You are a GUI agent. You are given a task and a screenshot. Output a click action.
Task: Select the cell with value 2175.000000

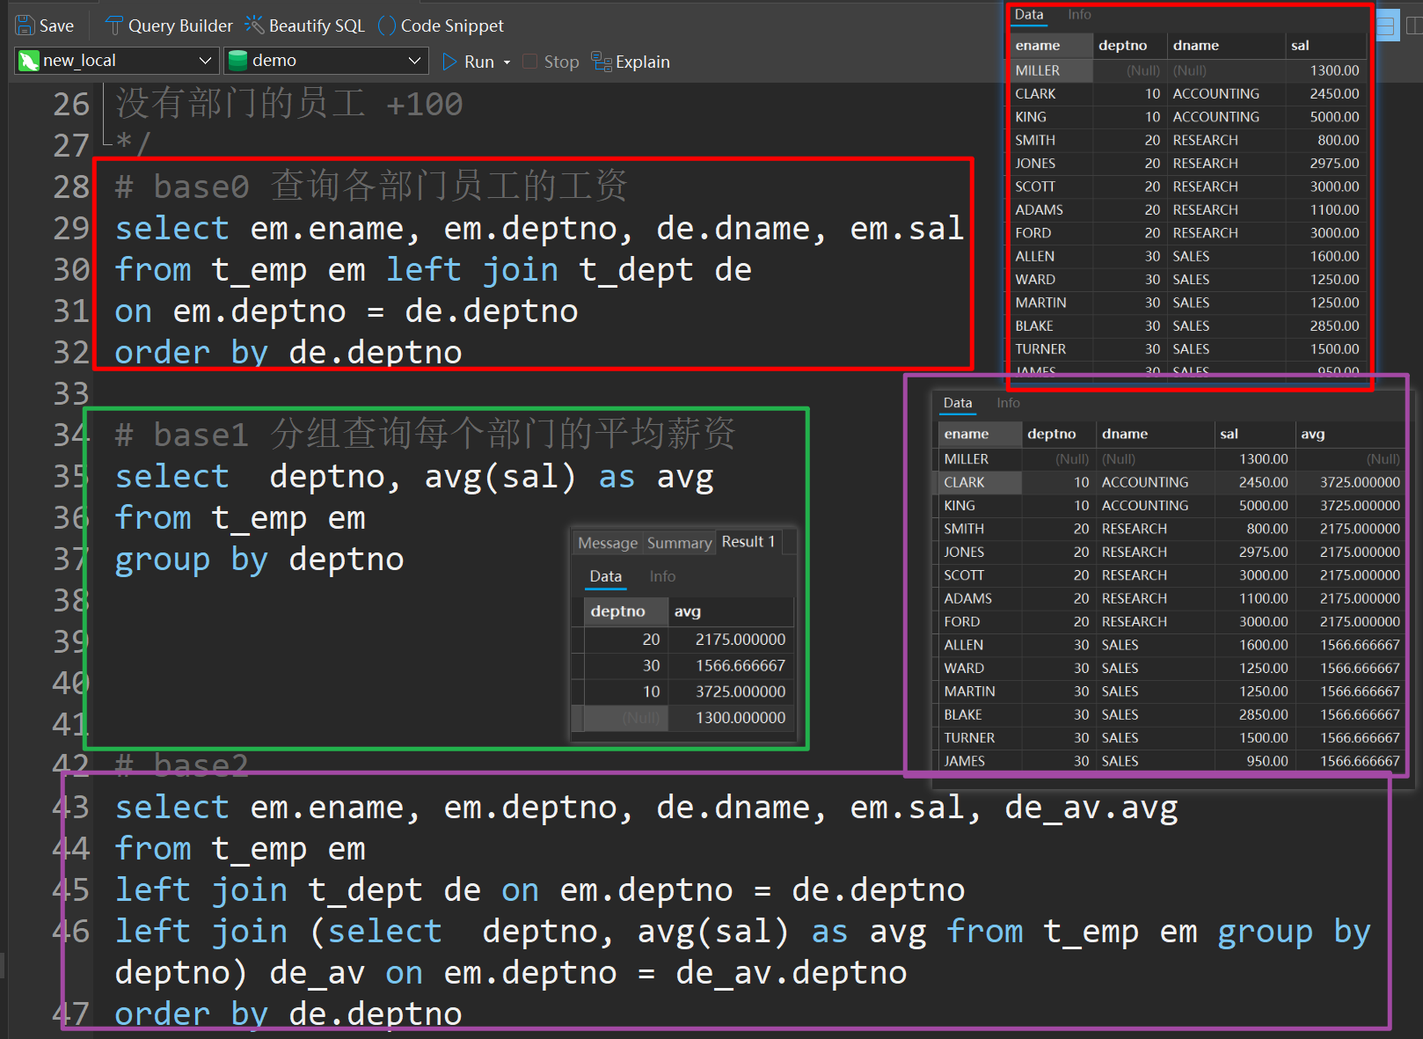click(741, 640)
